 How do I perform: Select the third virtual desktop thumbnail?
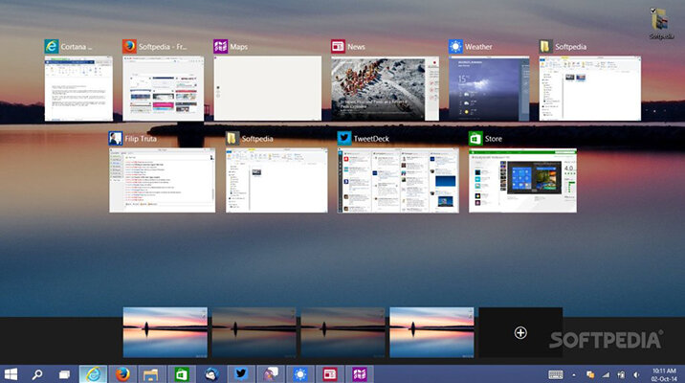tap(342, 332)
